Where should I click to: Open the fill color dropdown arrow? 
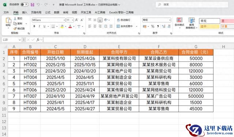[65, 27]
